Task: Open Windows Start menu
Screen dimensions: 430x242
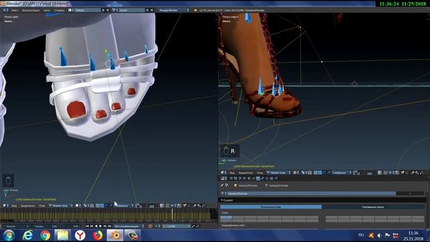Action: click(9, 235)
